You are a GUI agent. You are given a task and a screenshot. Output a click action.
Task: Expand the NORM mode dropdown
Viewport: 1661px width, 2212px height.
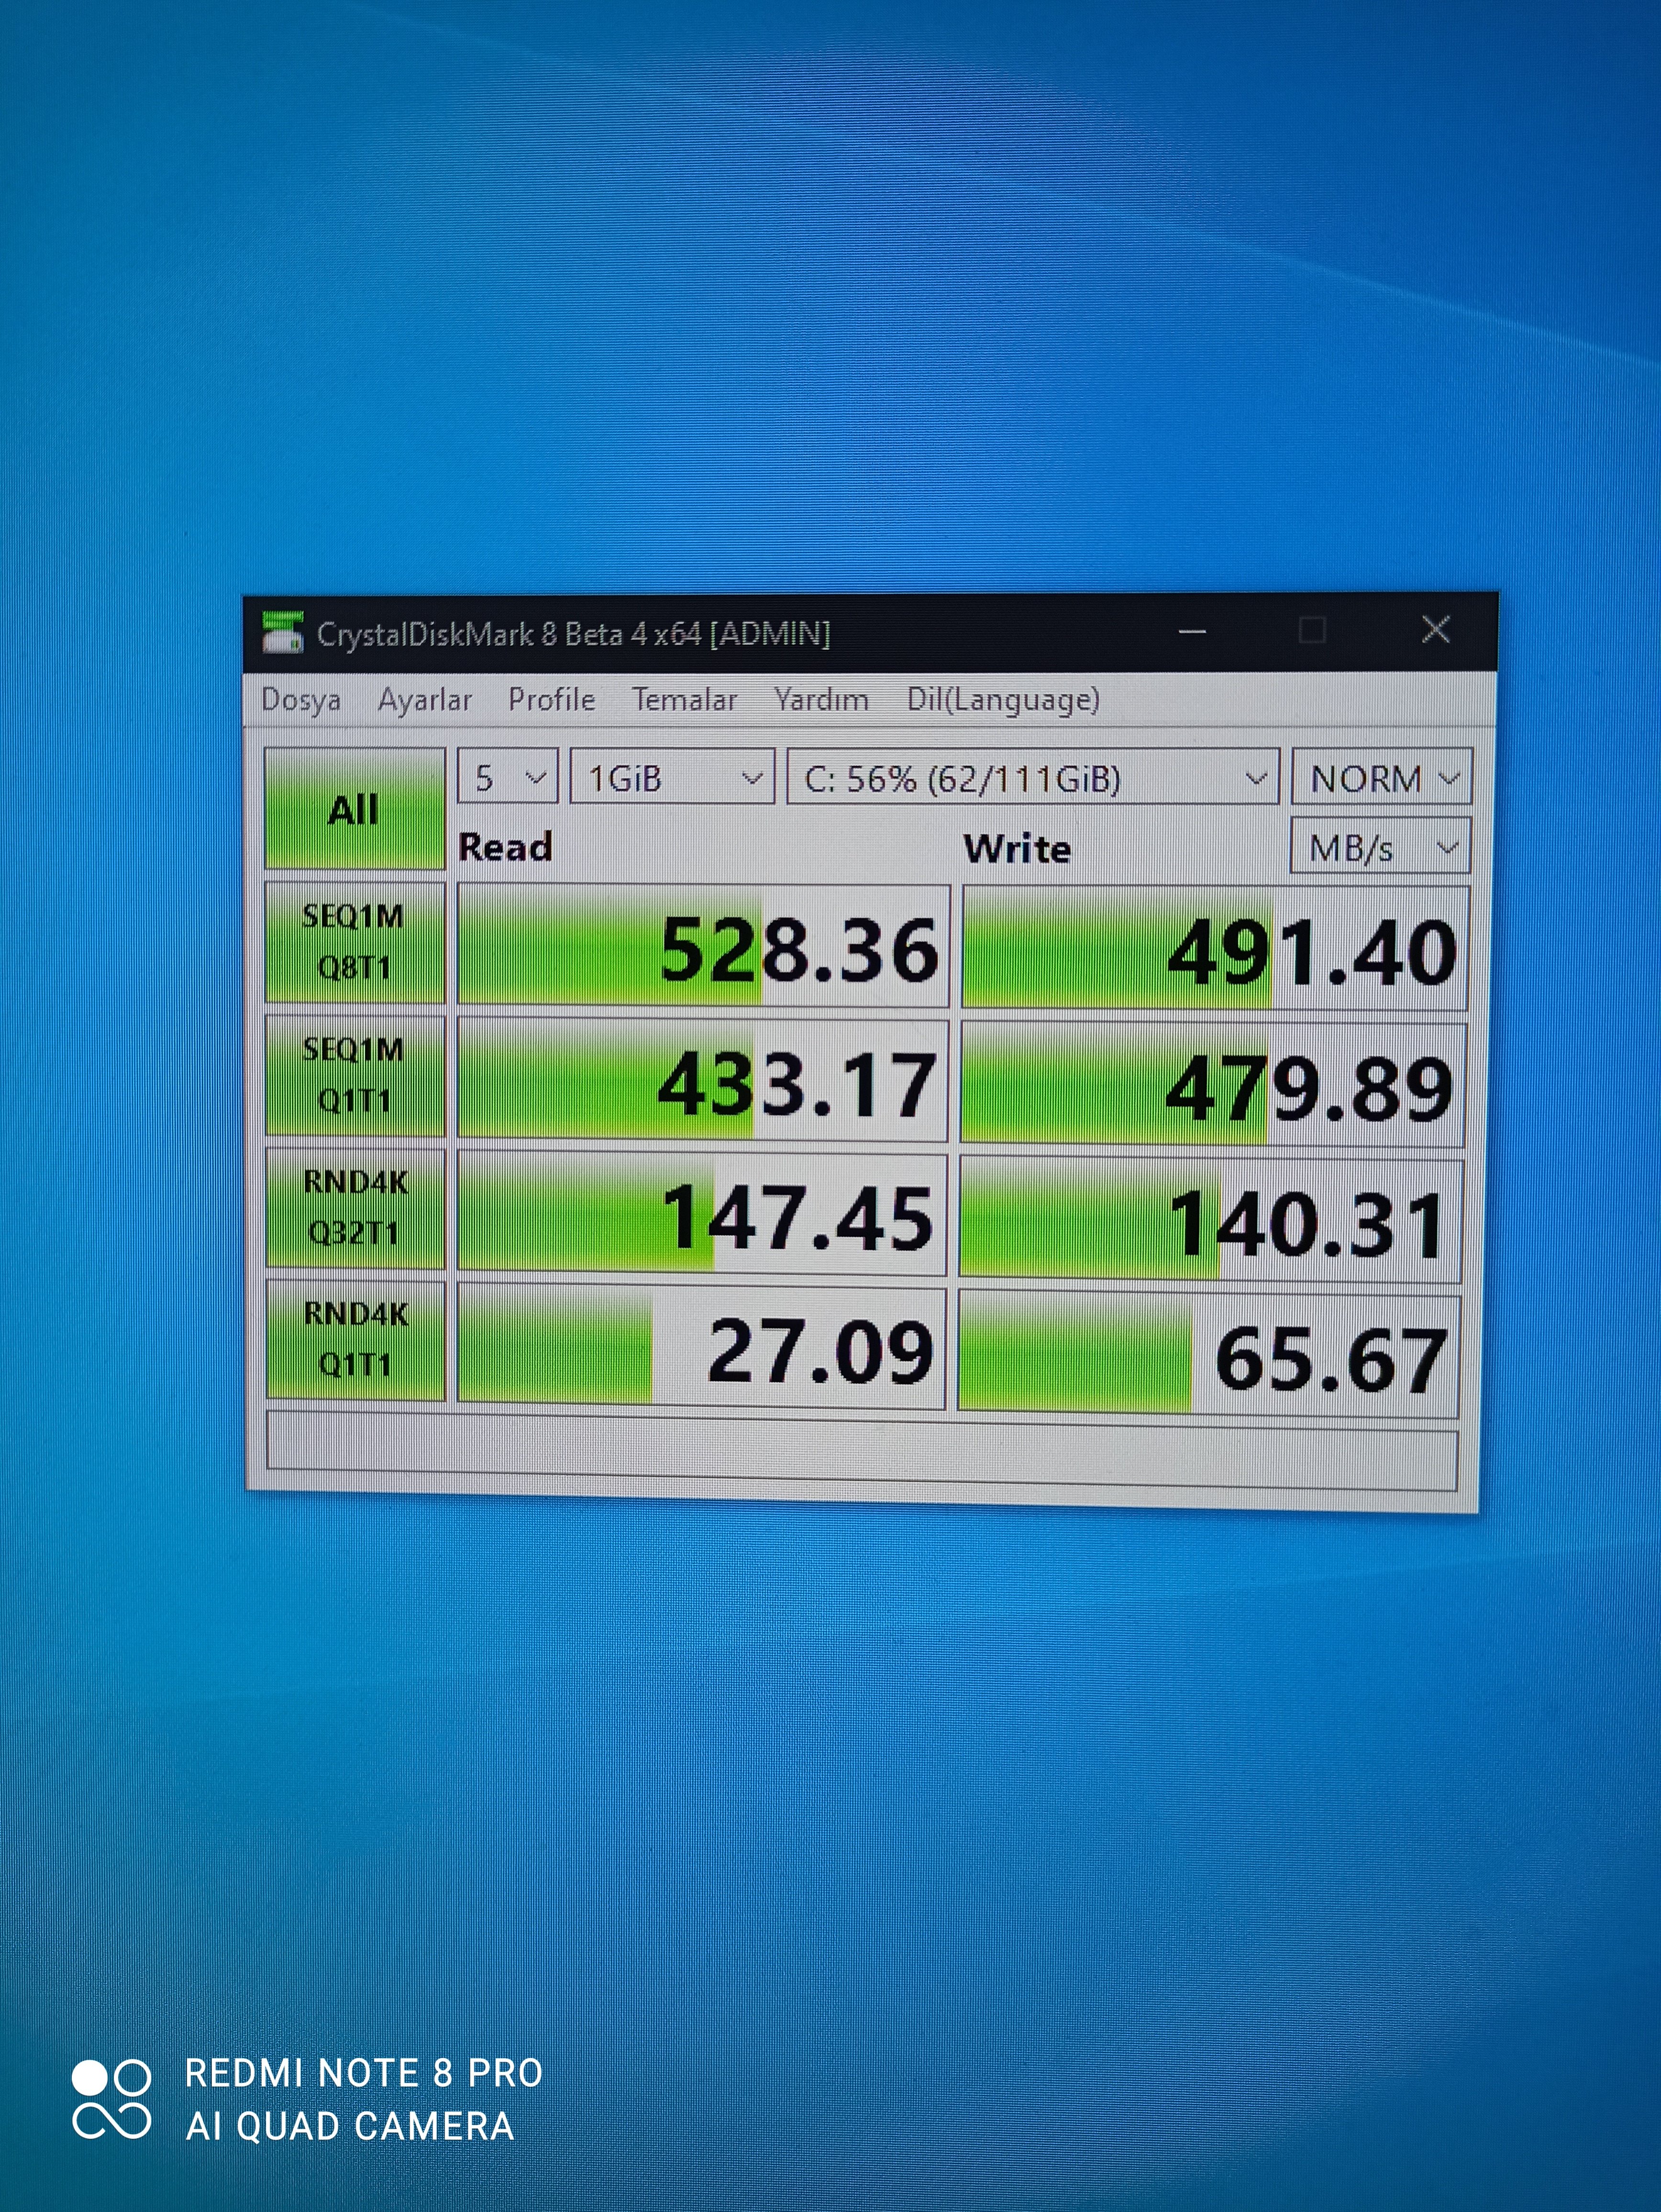tap(1381, 778)
